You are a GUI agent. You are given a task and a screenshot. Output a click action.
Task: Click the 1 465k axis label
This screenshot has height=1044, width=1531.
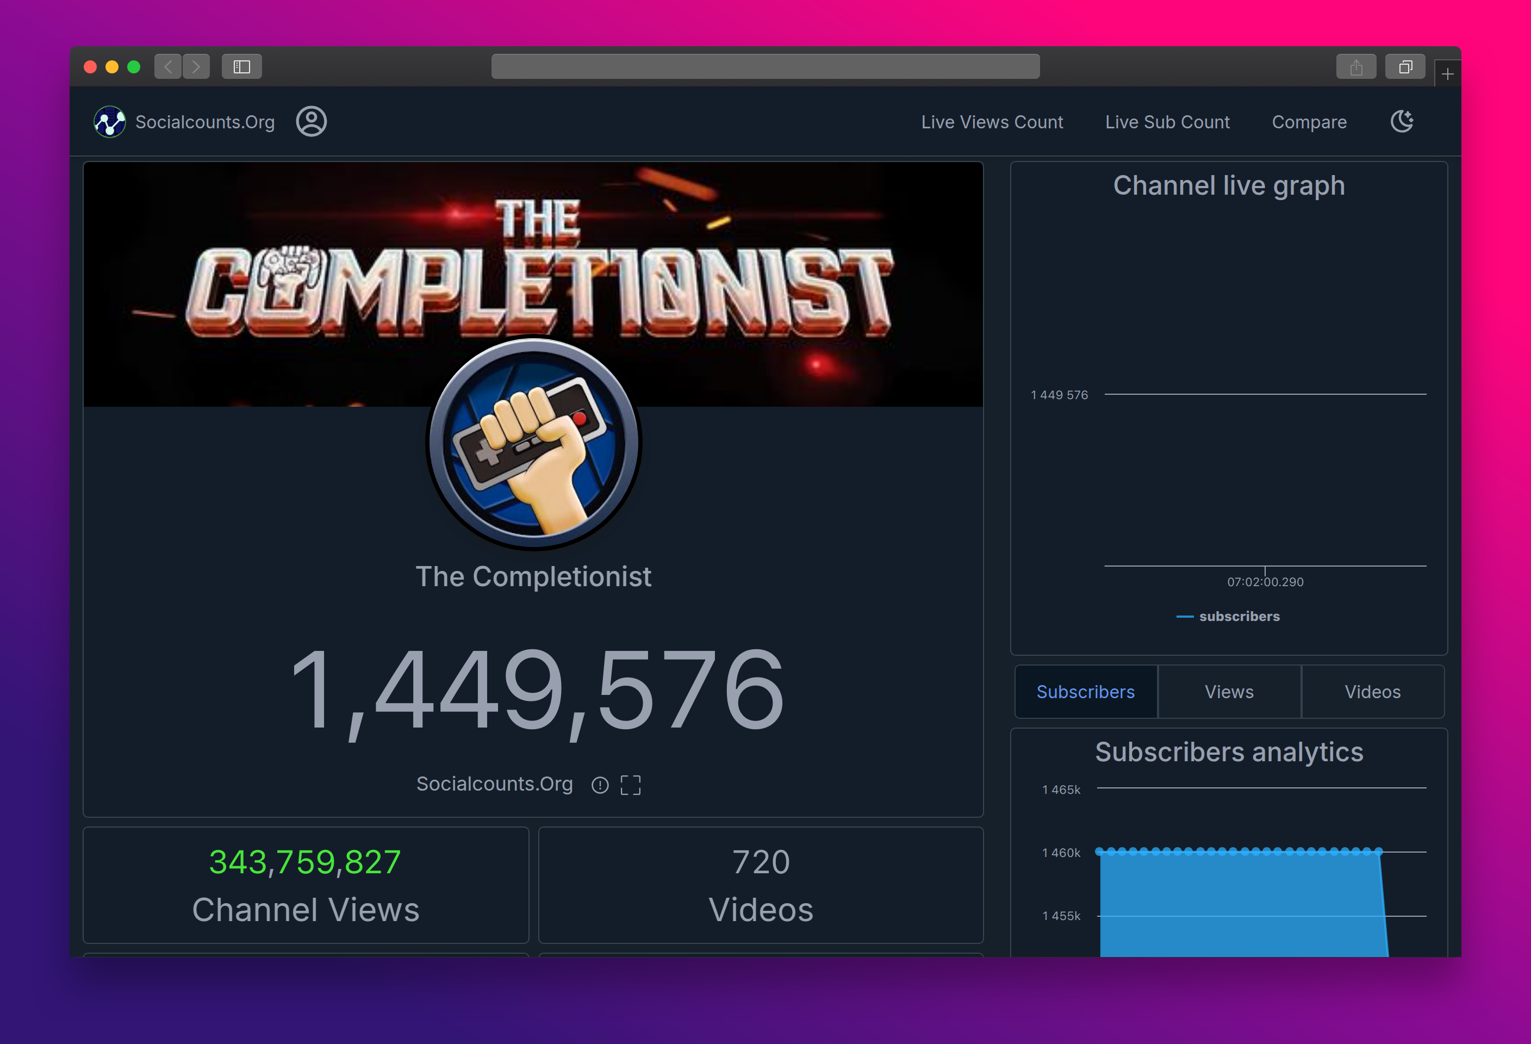[x=1061, y=790]
